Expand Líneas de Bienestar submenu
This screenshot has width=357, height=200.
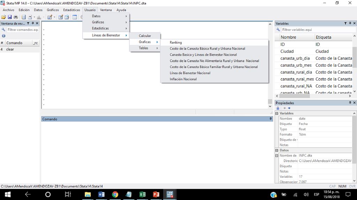click(x=106, y=35)
